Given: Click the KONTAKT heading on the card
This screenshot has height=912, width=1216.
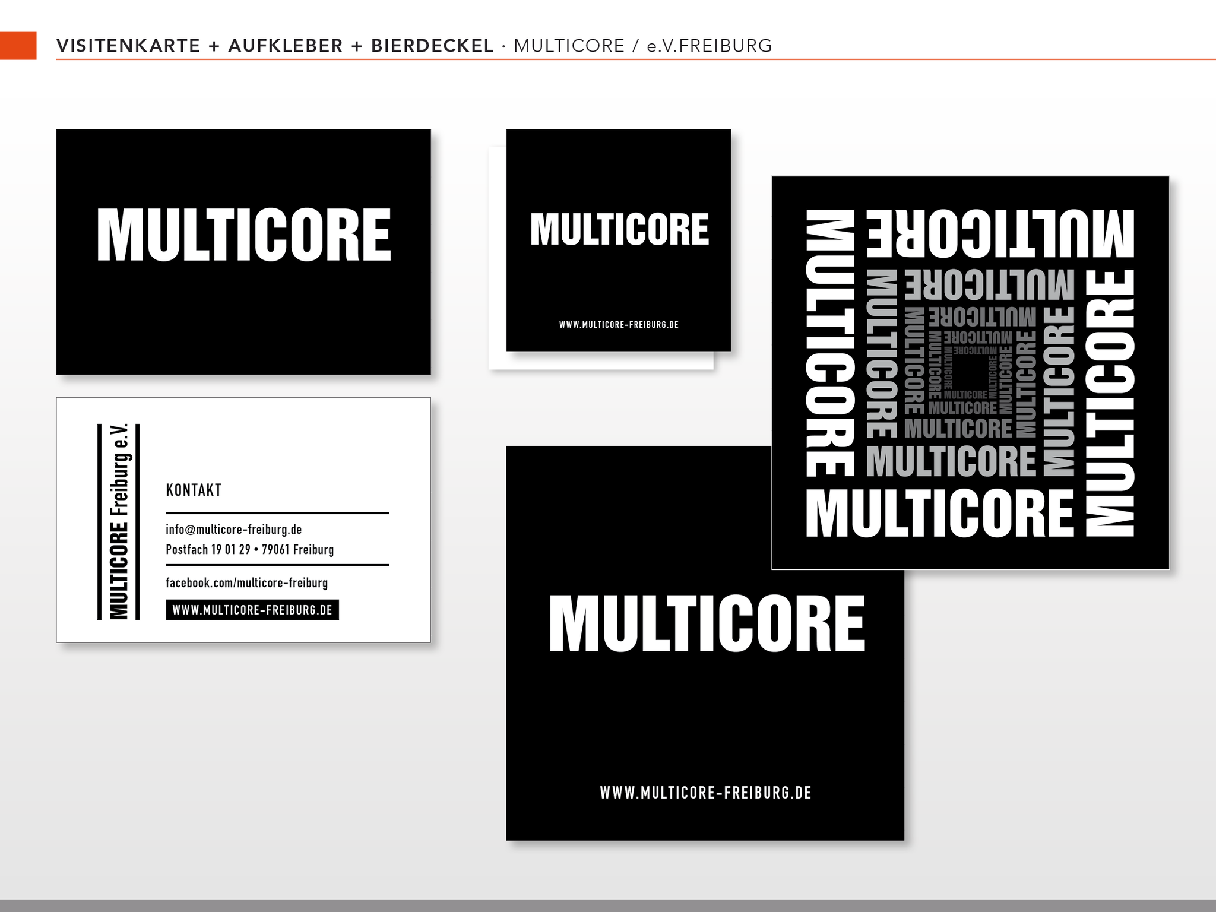Looking at the screenshot, I should pyautogui.click(x=194, y=490).
